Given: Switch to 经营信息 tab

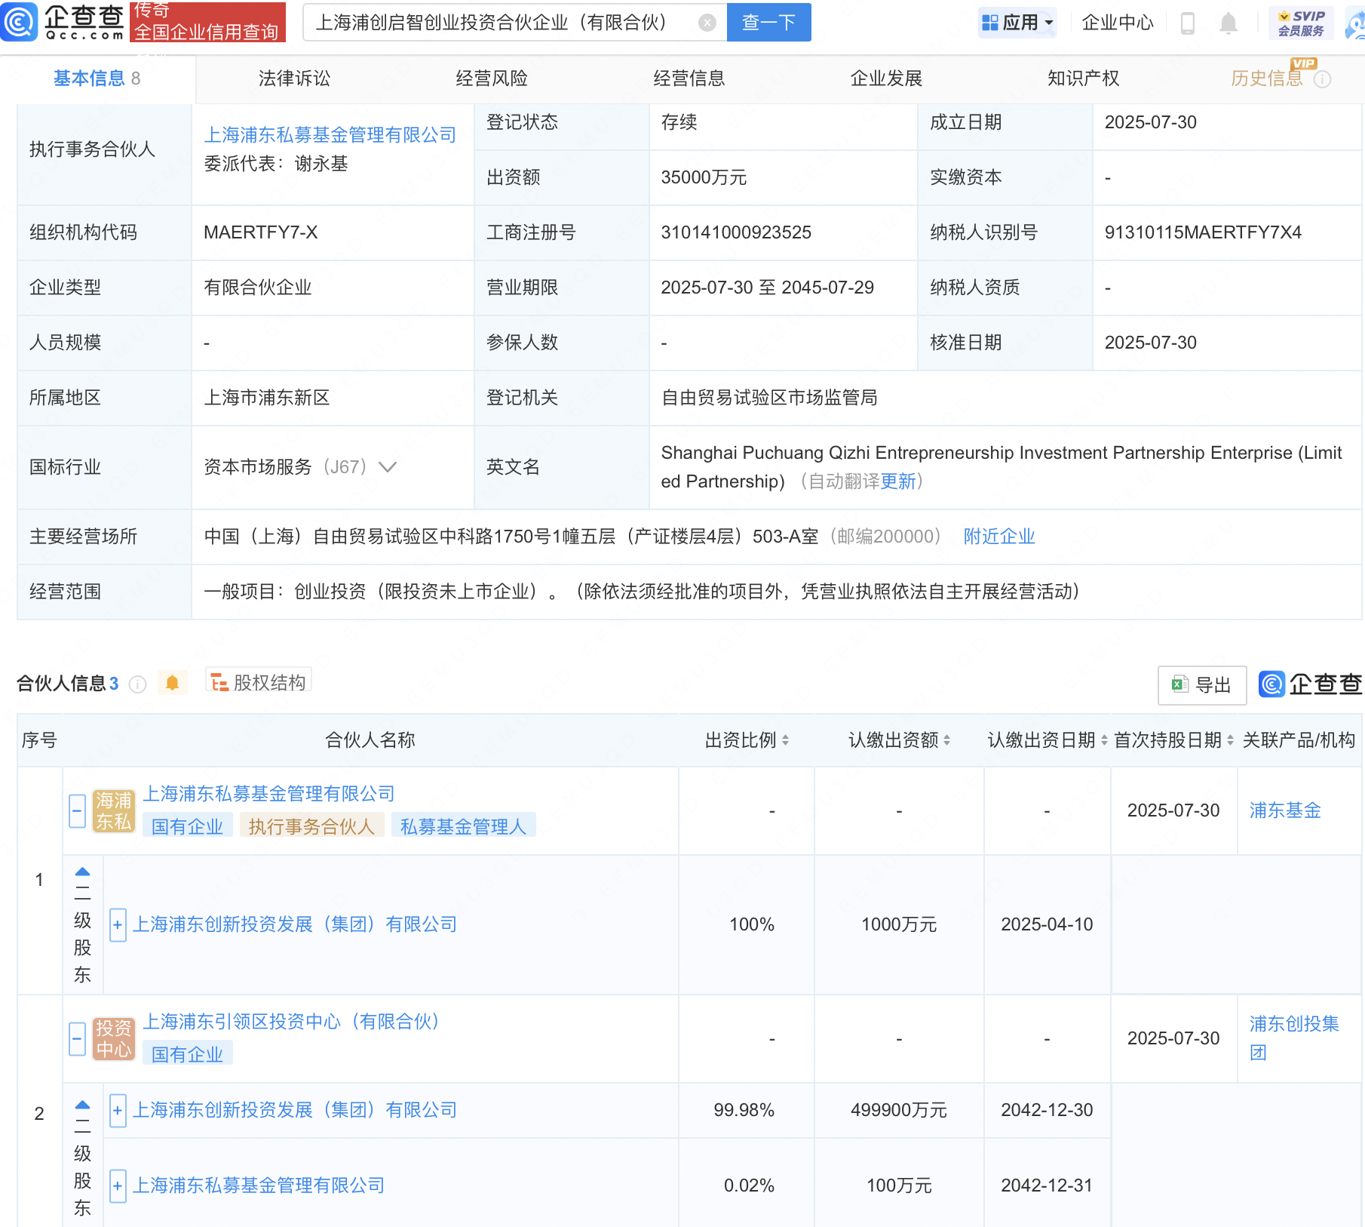Looking at the screenshot, I should click(689, 78).
